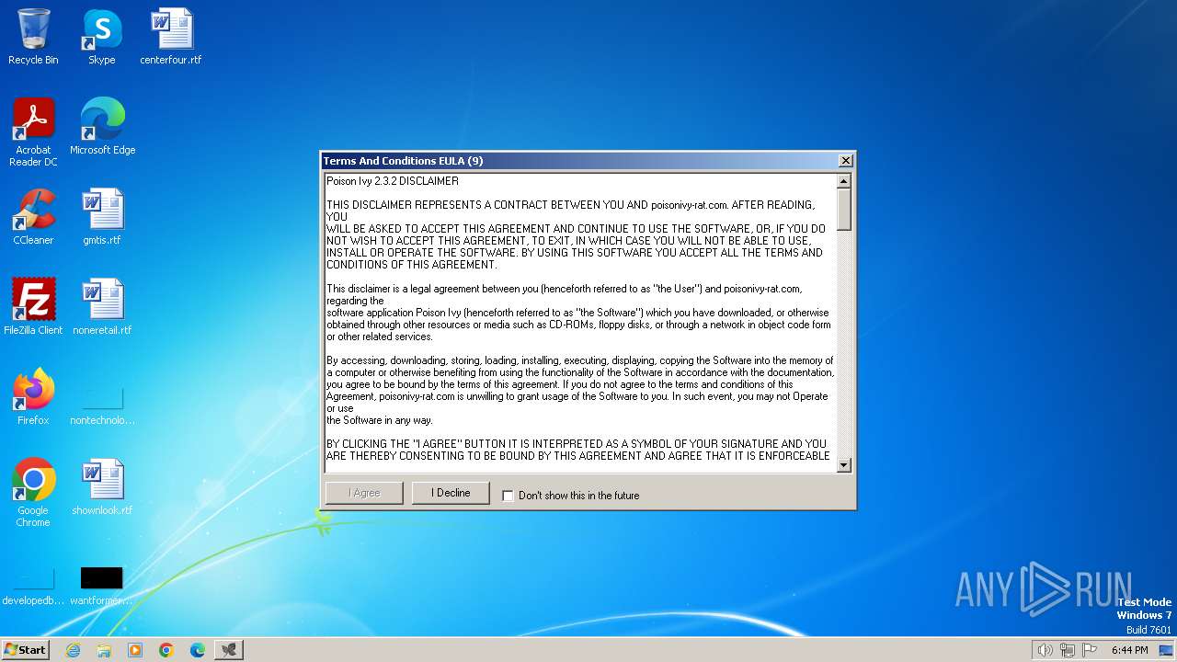Viewport: 1177px width, 662px height.
Task: Open the FileZilla Client shortcut
Action: click(x=33, y=306)
